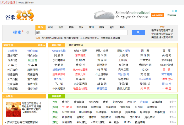This screenshot has width=184, height=125.
Task: Click the 谷歌 265 logo
Action: coord(20,15)
